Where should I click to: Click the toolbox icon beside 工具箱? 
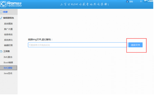(x=1, y=51)
